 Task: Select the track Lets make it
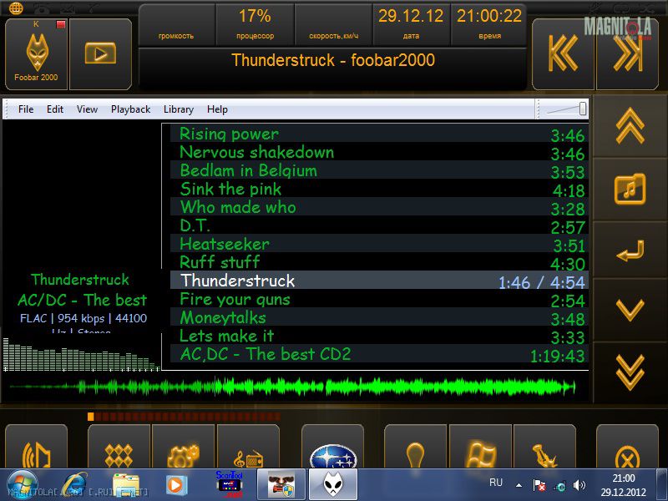pyautogui.click(x=379, y=336)
